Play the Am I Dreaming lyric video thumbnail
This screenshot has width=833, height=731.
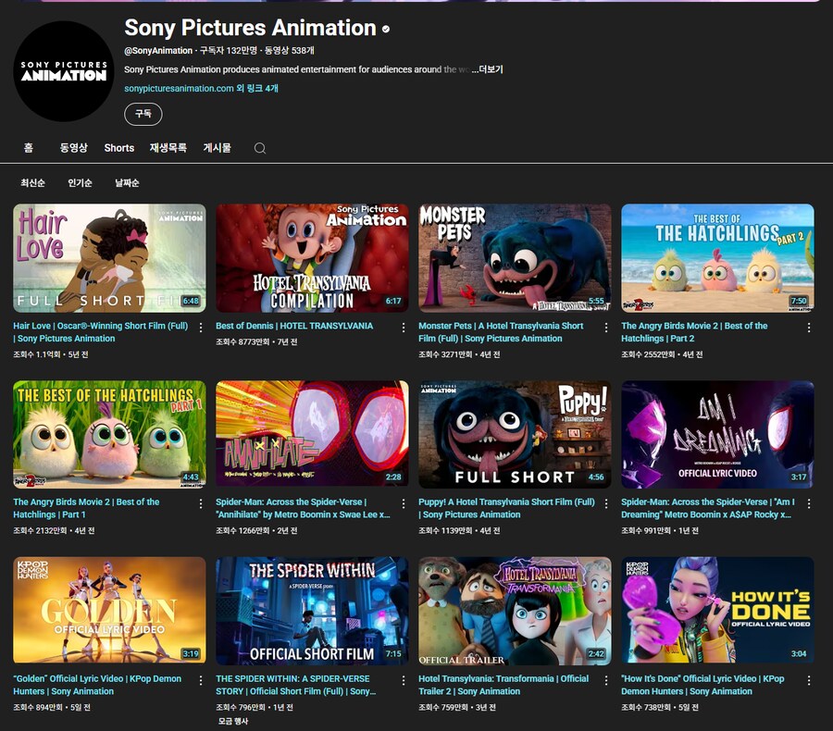tap(717, 434)
